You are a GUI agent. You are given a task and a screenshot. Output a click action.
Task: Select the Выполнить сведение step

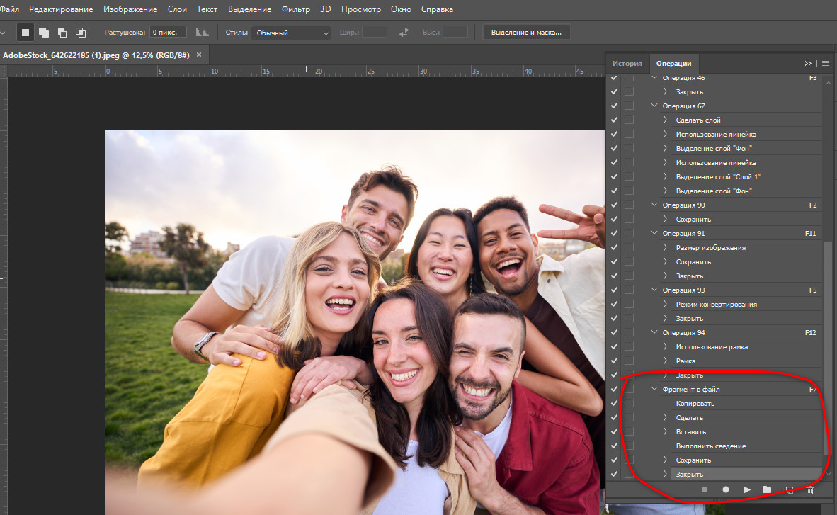(x=710, y=446)
